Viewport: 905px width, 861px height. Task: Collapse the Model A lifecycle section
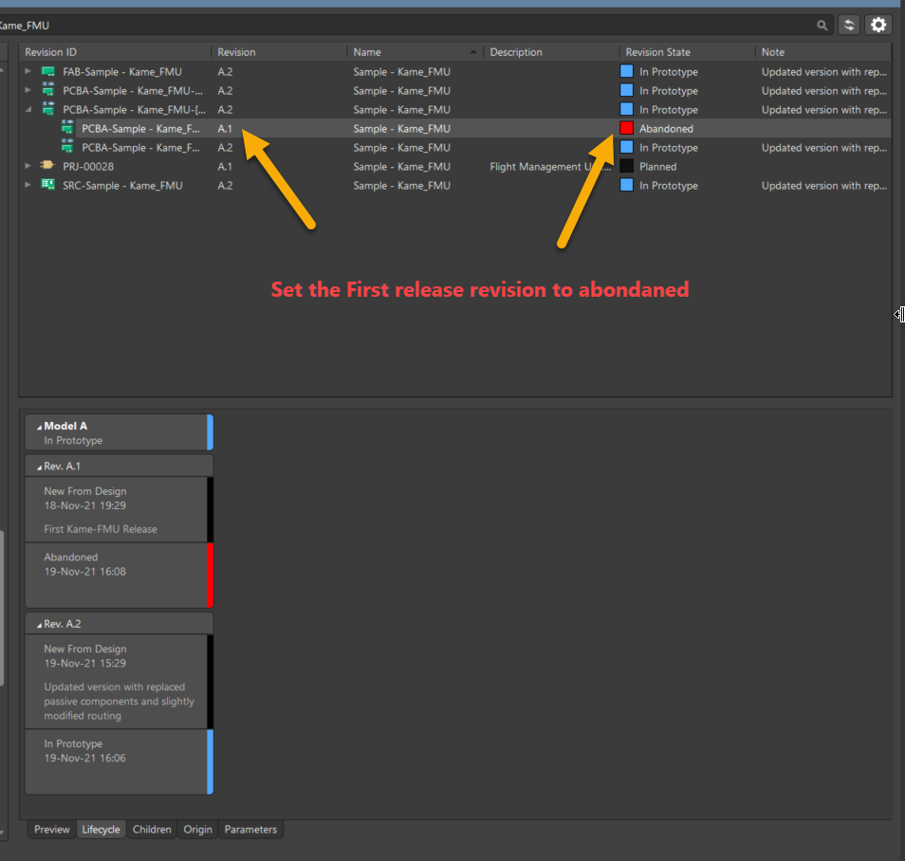click(39, 427)
